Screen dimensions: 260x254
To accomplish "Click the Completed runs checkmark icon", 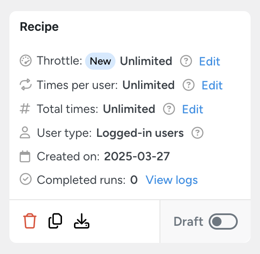I will (26, 180).
